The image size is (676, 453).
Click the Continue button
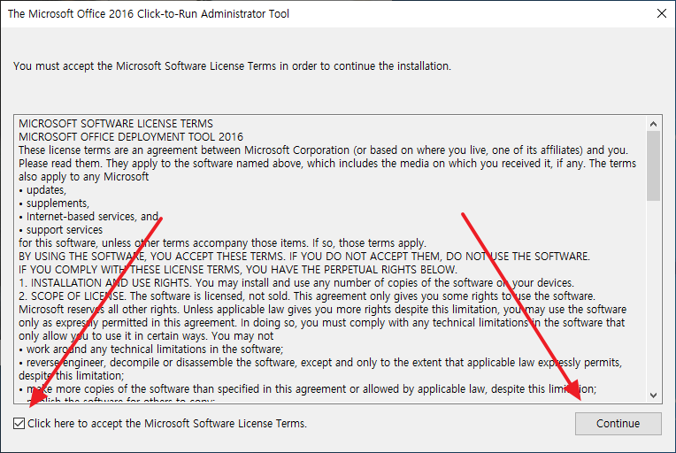click(618, 424)
